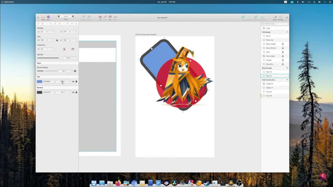
Task: Open Applications menu in the top panel
Action: point(7,2)
